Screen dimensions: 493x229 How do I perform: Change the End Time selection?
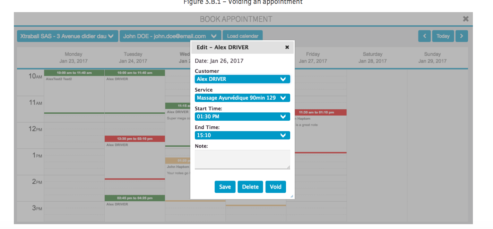click(242, 135)
